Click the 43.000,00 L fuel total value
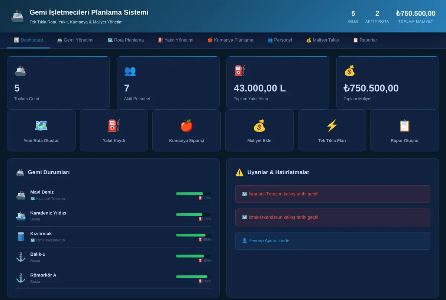This screenshot has height=300, width=446. pyautogui.click(x=260, y=88)
